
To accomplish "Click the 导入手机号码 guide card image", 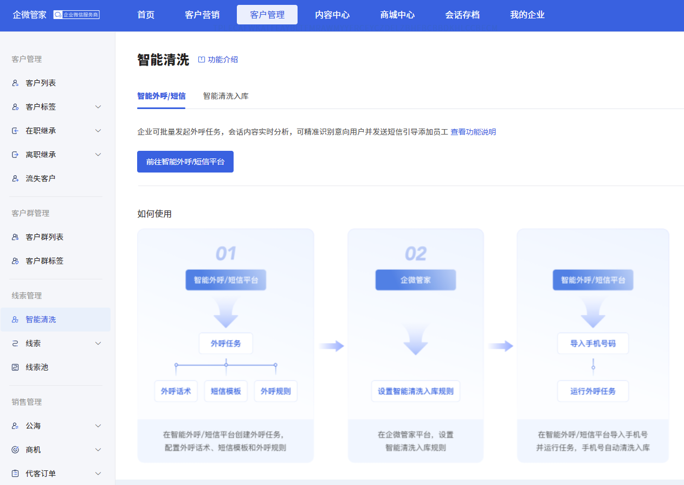I will (593, 346).
